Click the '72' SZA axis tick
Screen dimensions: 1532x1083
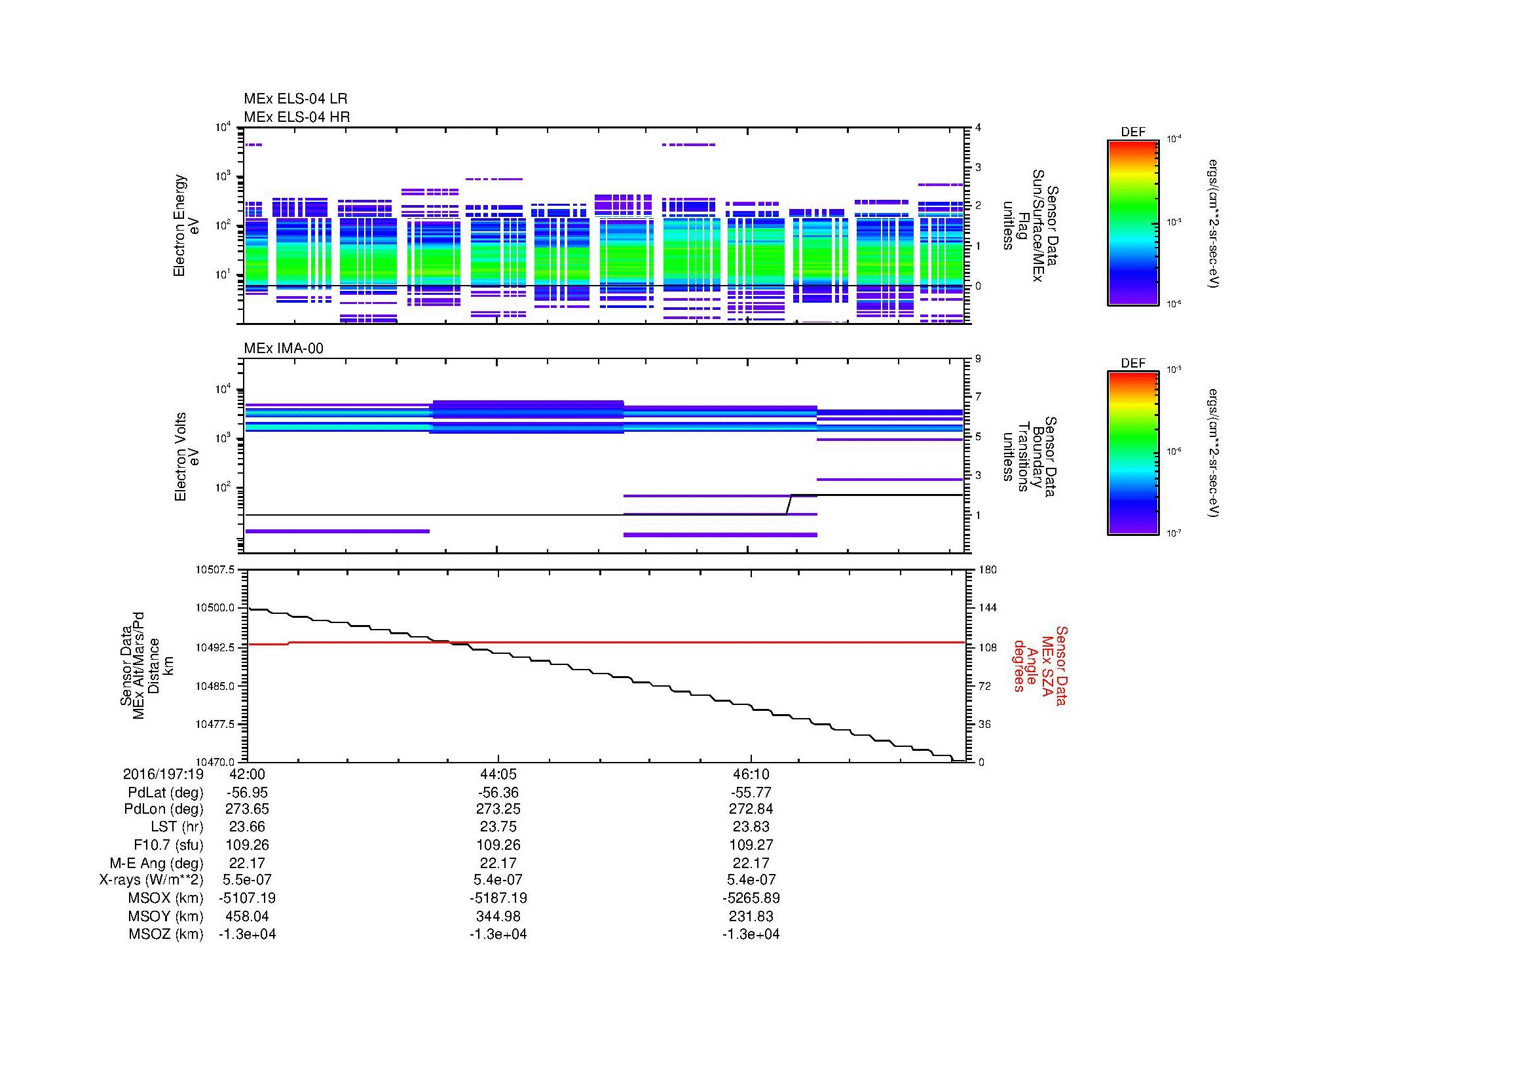coord(984,686)
